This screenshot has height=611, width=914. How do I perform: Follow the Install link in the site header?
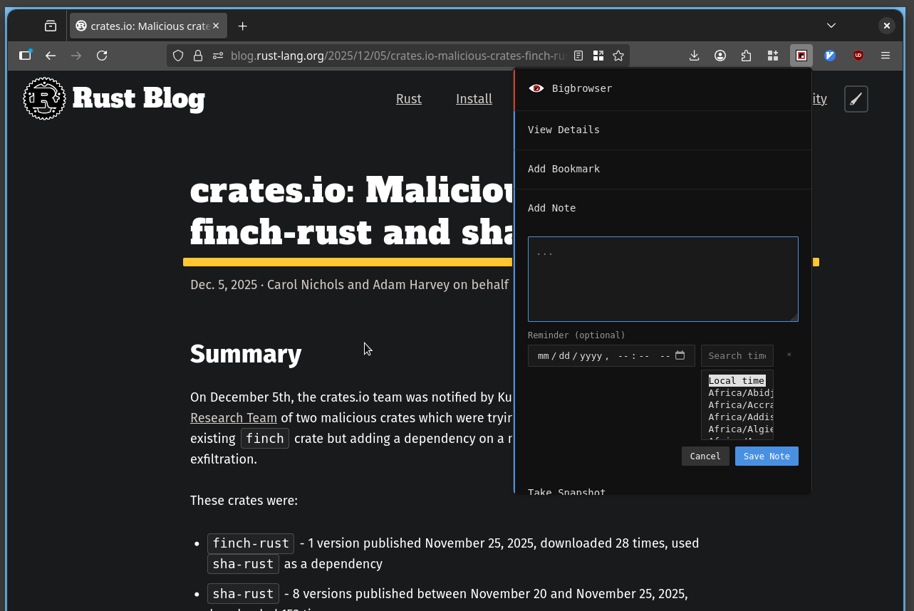click(x=474, y=99)
